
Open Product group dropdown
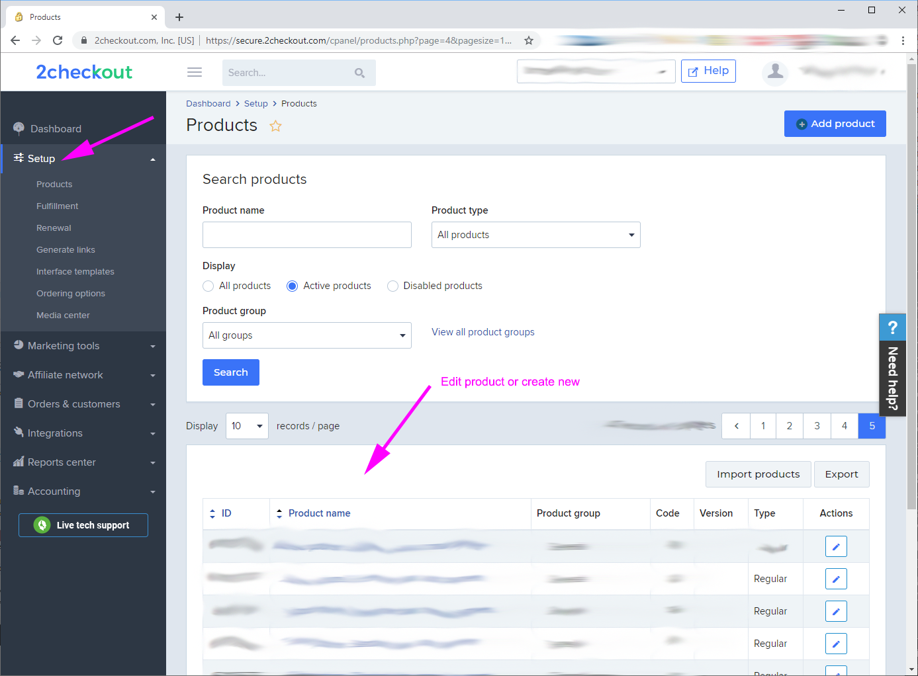click(307, 335)
